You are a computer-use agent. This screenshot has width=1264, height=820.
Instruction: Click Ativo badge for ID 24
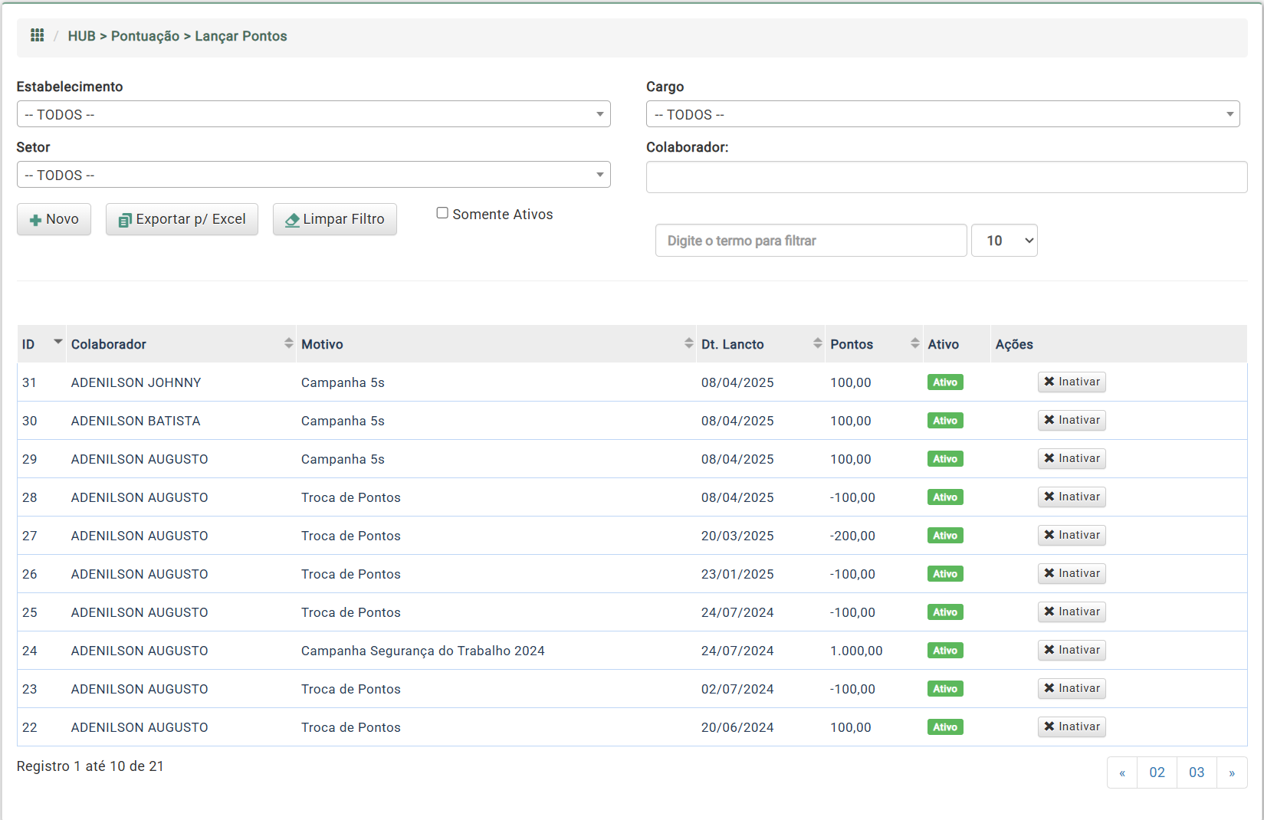pyautogui.click(x=945, y=651)
